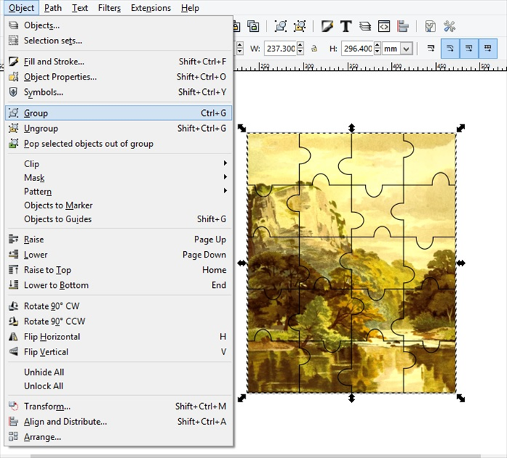Select Objects to Guides entry
The width and height of the screenshot is (507, 458).
pyautogui.click(x=118, y=219)
